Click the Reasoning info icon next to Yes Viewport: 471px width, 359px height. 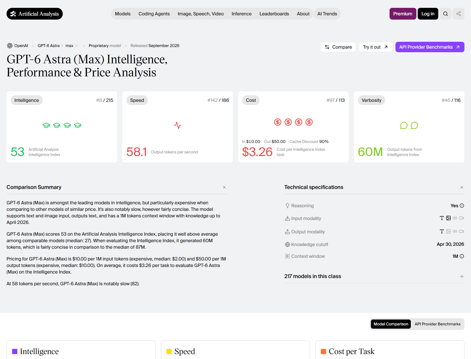462,206
